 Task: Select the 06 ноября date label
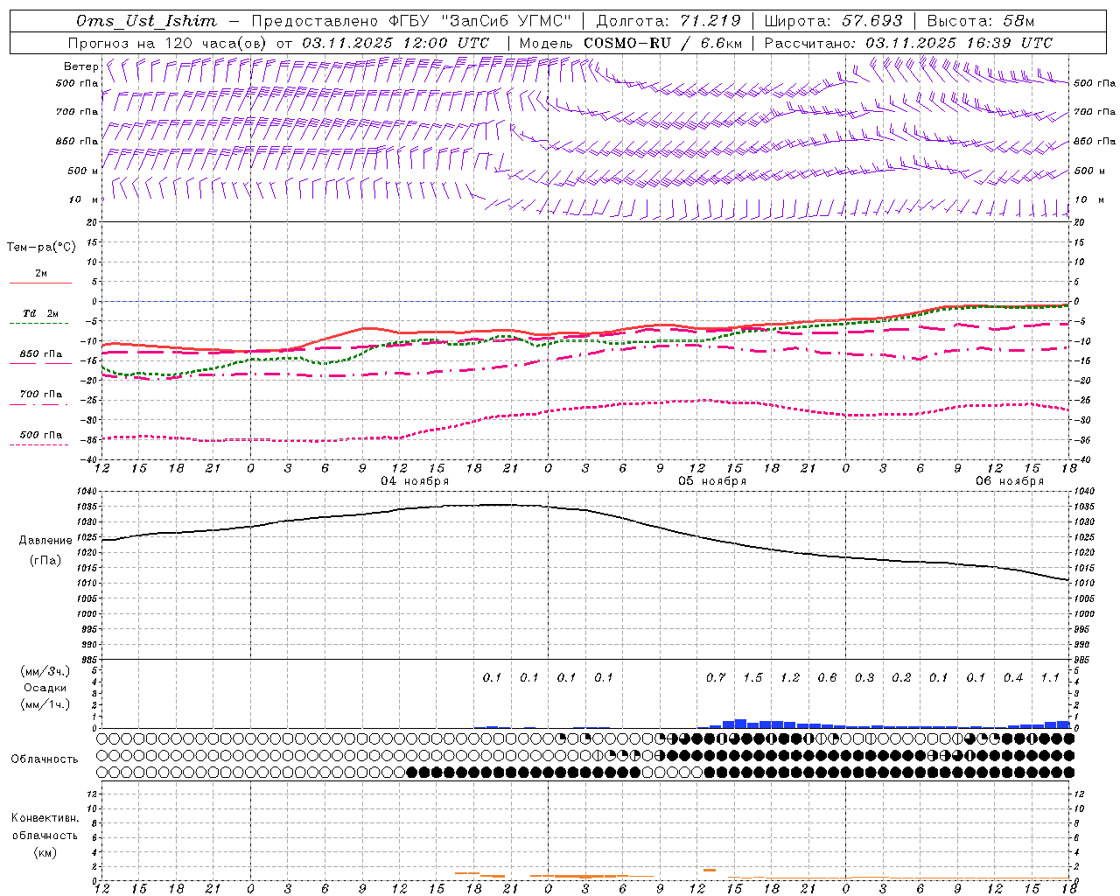pos(1010,480)
